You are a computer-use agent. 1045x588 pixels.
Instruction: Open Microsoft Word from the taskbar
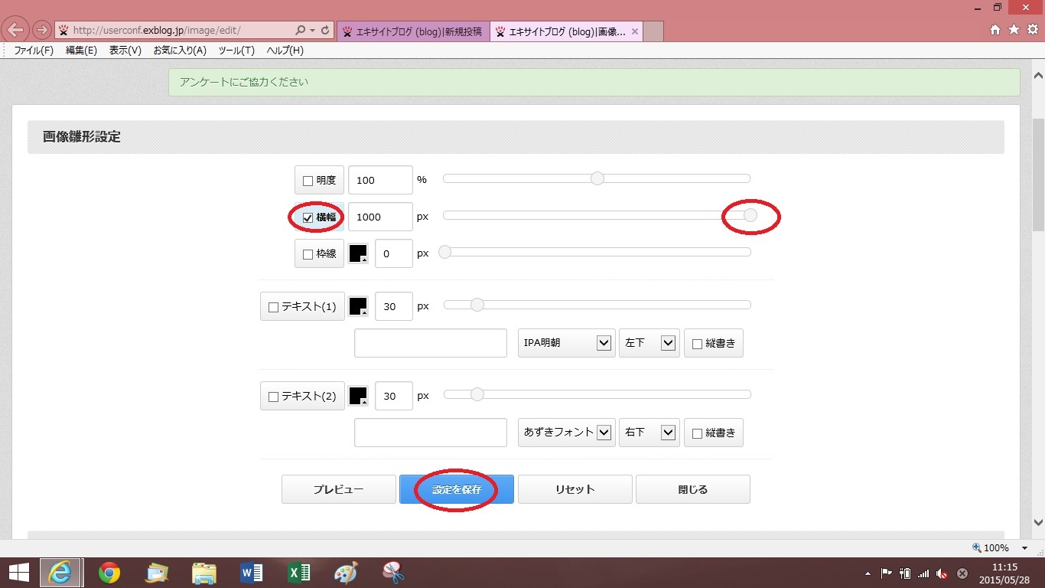[x=252, y=572]
